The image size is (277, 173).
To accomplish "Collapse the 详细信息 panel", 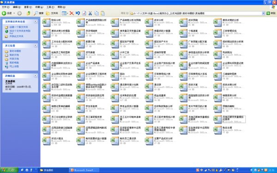I will point(36,76).
